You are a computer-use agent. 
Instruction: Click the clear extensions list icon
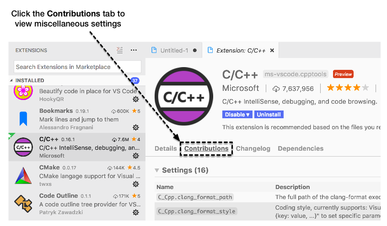120,50
